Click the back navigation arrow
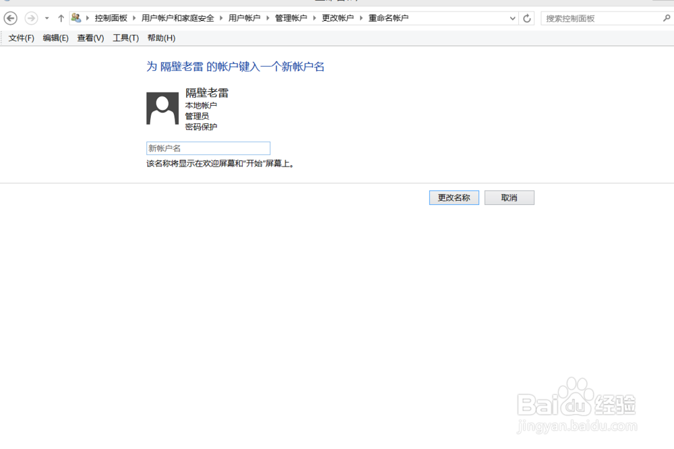The image size is (674, 449). tap(9, 18)
